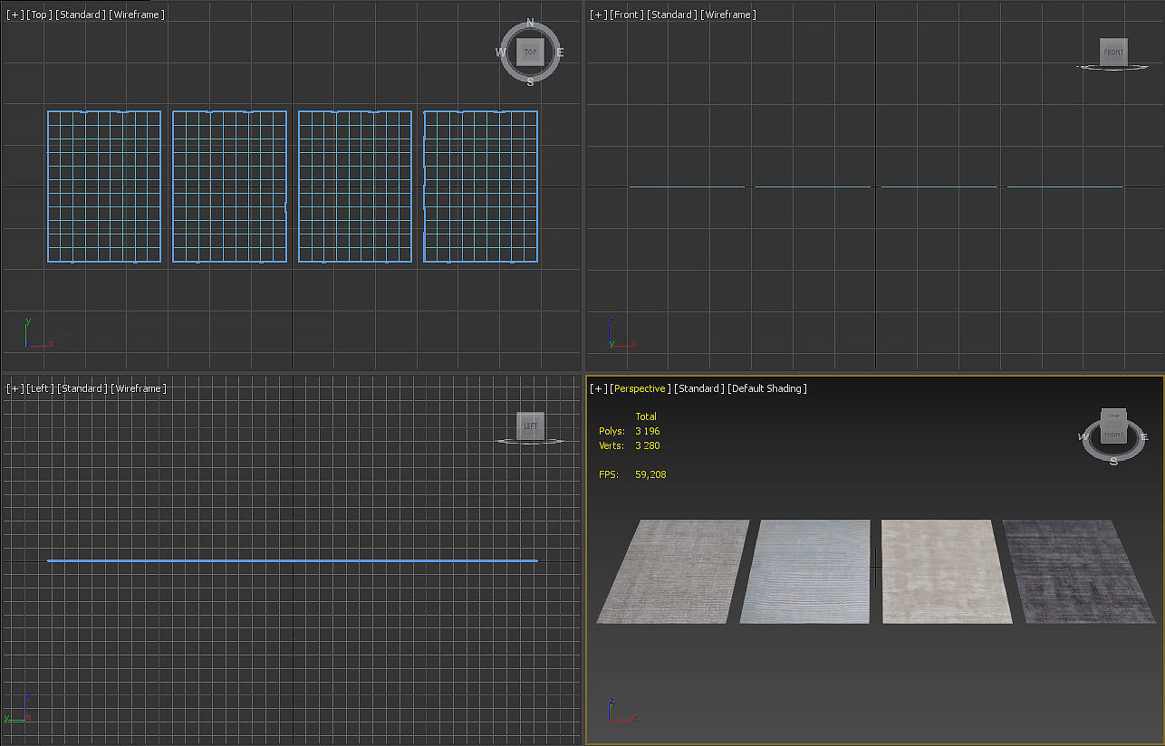Click compass S on the Top viewport ViewCube
1165x746 pixels.
tap(530, 81)
